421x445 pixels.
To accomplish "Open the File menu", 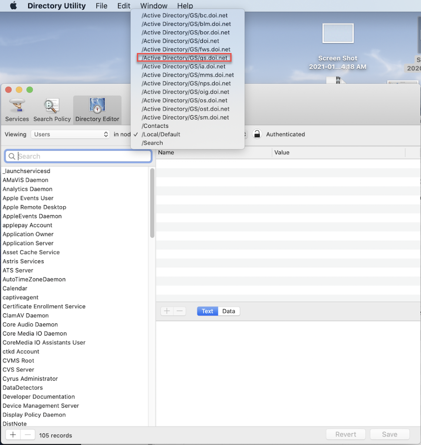I will [102, 6].
